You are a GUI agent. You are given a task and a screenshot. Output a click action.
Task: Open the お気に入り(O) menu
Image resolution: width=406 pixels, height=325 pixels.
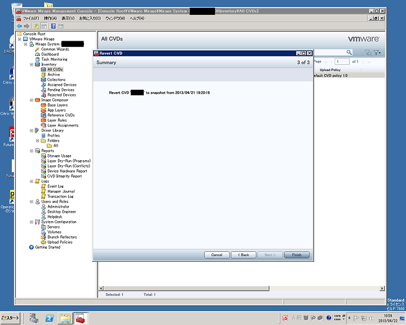pos(90,19)
